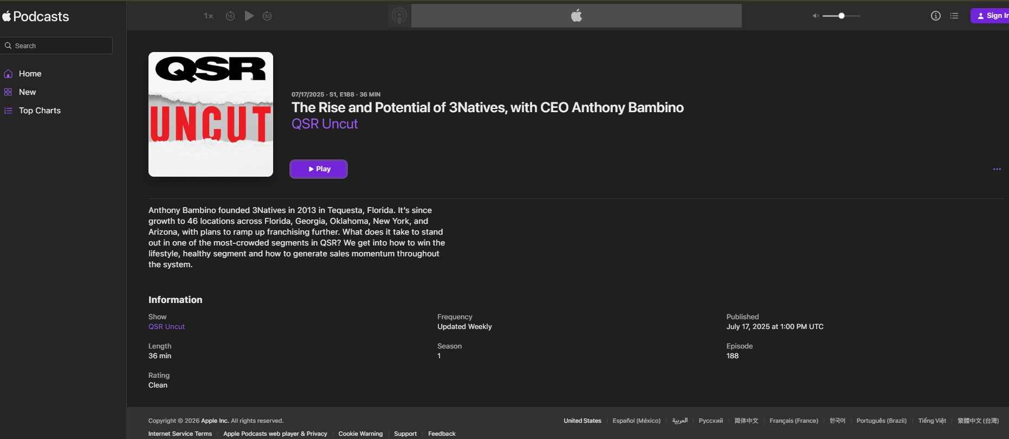Open the Feedback footer link
This screenshot has width=1009, height=439.
coord(442,434)
